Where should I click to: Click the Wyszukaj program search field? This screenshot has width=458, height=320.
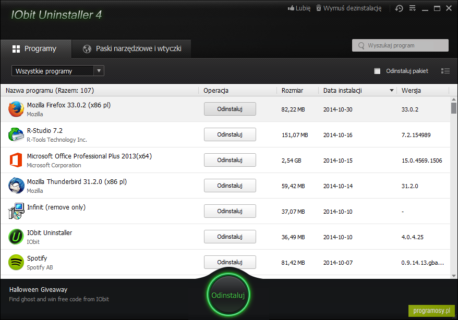point(400,45)
